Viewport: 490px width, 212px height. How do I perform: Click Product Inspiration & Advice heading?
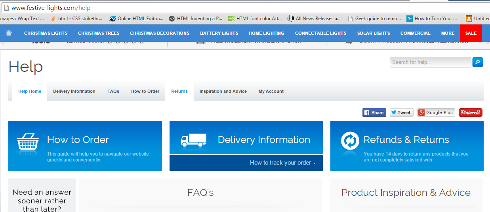point(406,193)
